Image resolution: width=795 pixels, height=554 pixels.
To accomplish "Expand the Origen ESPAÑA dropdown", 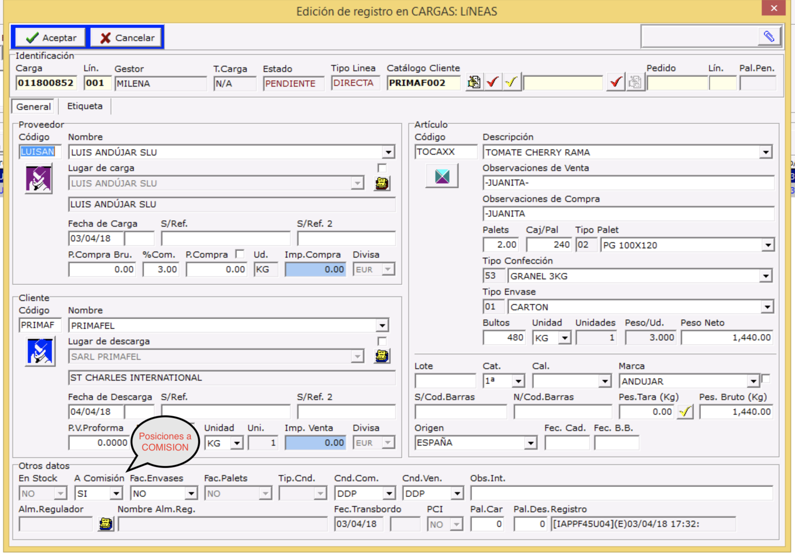I will 530,443.
